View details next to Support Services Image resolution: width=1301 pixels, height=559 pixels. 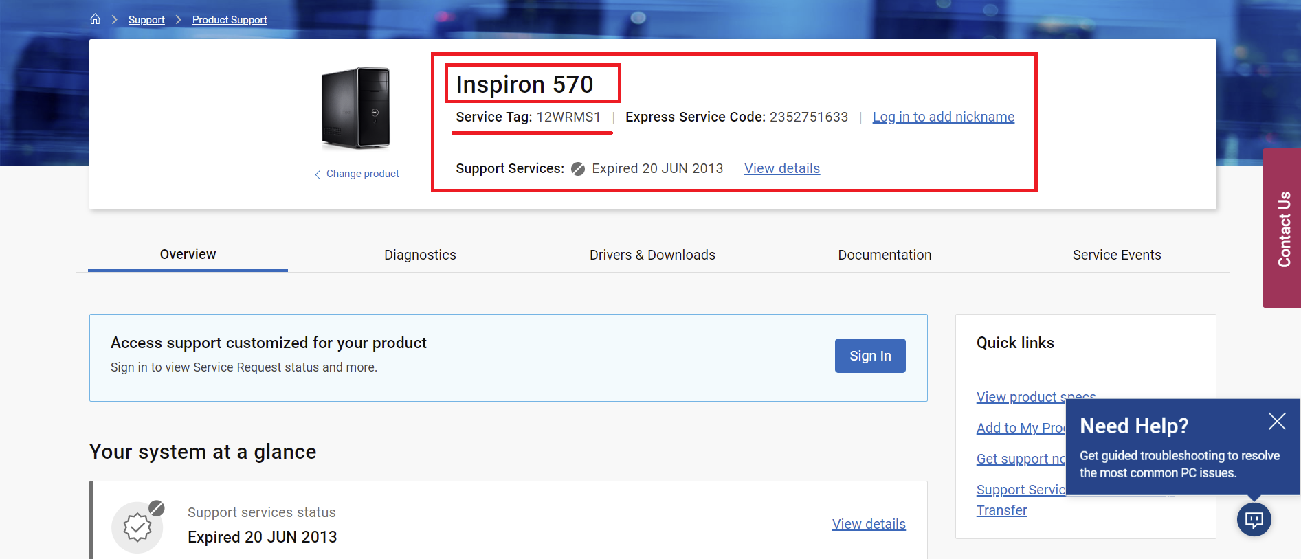[x=782, y=168]
